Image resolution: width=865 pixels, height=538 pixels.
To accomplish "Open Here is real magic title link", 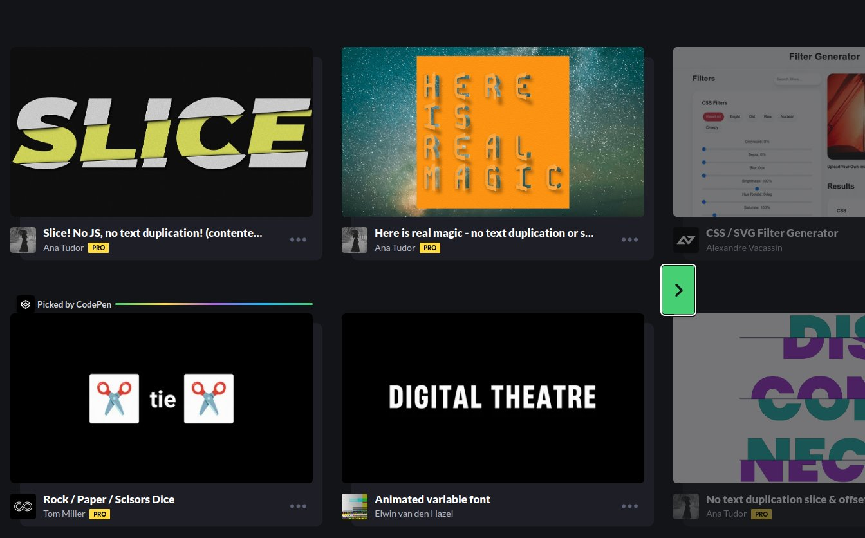I will point(484,233).
